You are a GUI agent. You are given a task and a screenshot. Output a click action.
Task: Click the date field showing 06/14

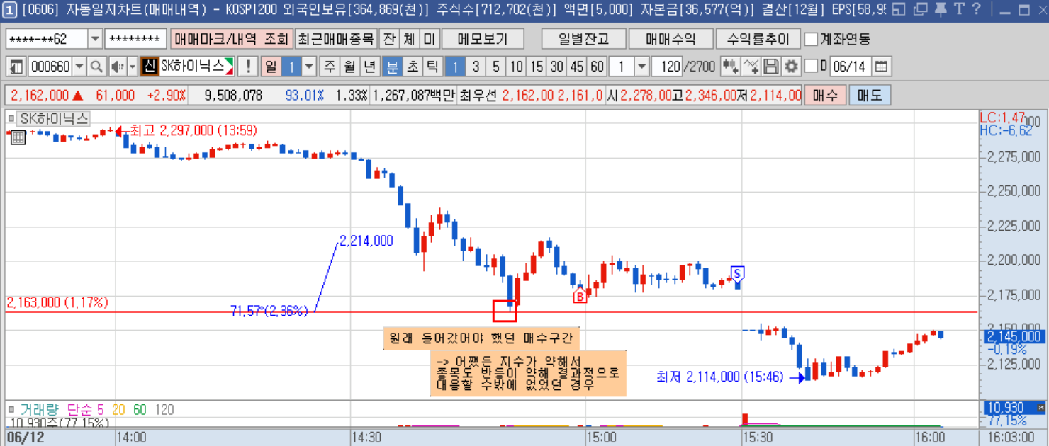click(851, 67)
